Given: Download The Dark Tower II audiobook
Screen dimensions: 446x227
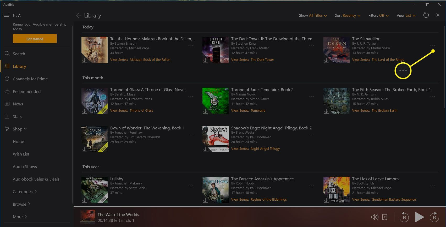Looking at the screenshot, I should pyautogui.click(x=205, y=61).
